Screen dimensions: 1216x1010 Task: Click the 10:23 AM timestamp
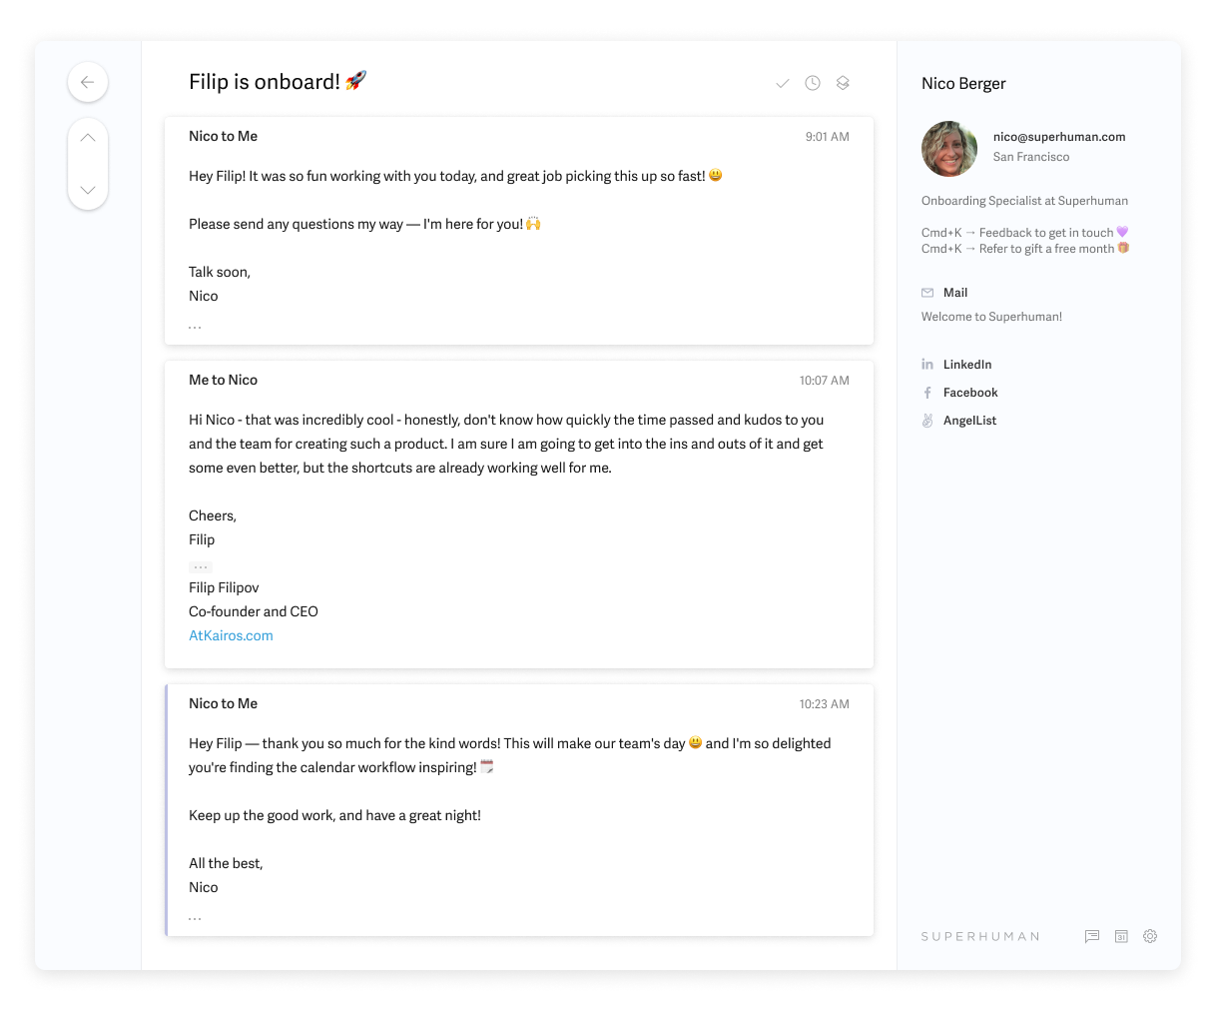(824, 704)
